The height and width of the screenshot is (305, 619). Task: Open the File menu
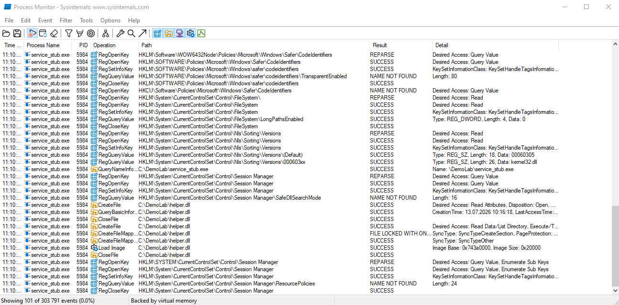pyautogui.click(x=9, y=20)
